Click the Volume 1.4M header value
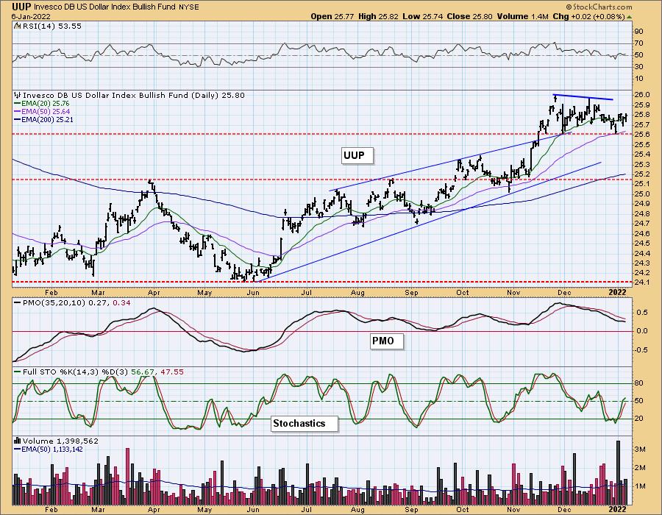 tap(523, 16)
